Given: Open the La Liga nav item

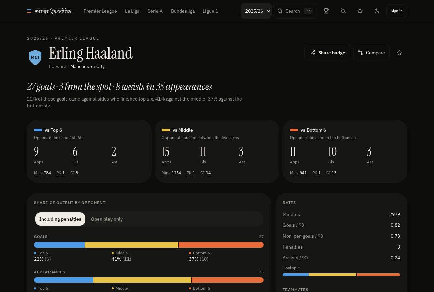Looking at the screenshot, I should pos(132,11).
